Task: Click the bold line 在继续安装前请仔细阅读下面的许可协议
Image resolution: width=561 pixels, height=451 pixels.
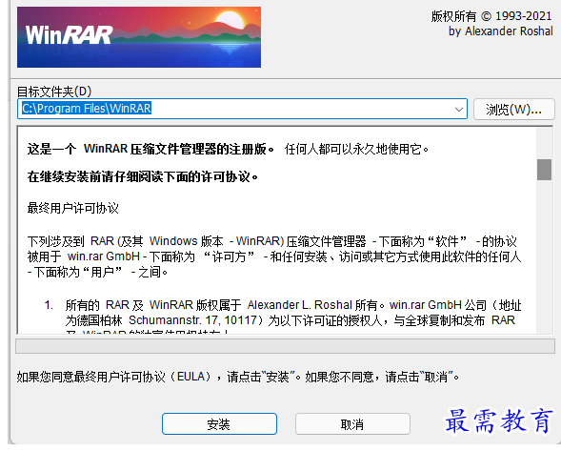Action: coord(143,176)
